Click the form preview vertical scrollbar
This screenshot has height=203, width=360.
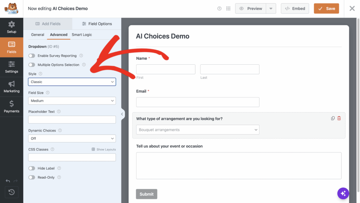pos(358,106)
